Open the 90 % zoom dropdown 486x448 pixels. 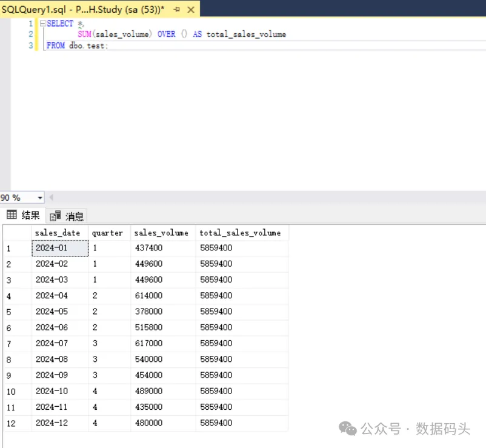pos(40,198)
